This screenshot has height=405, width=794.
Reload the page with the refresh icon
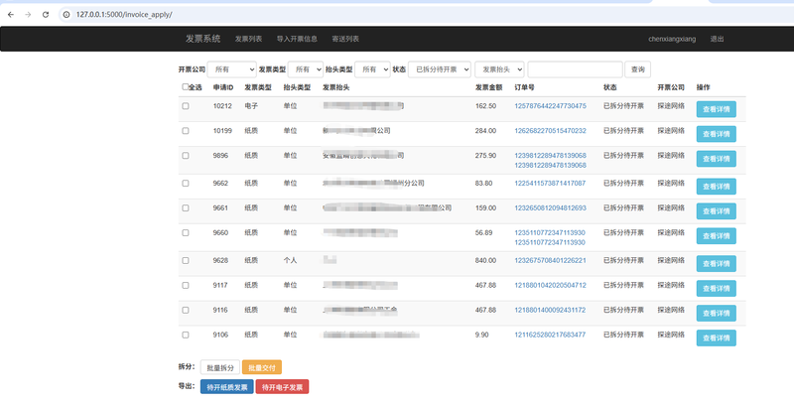pyautogui.click(x=46, y=15)
